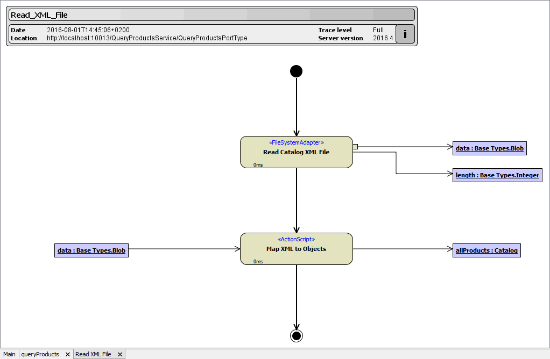Close the Read XML File tab
The width and height of the screenshot is (550, 359).
point(119,354)
